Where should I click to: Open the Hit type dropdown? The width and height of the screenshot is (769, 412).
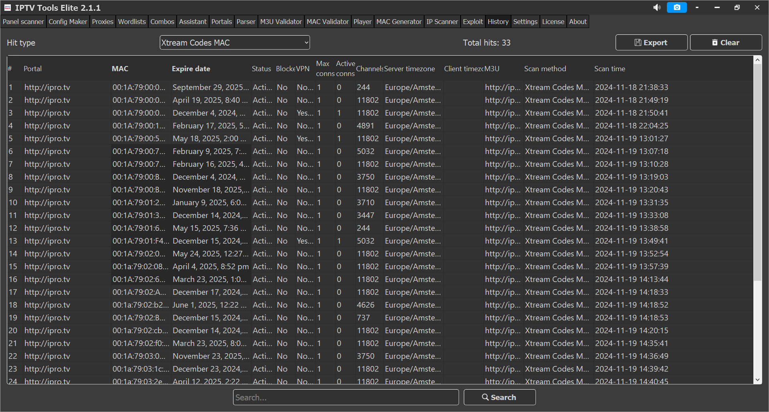[x=235, y=43]
